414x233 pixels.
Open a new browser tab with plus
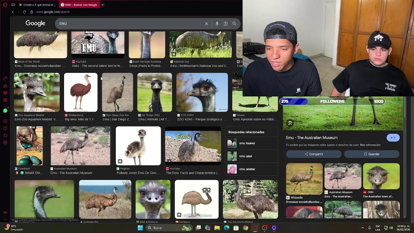coord(103,5)
